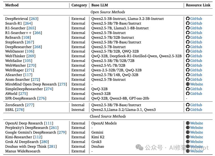
Task: Open citation [273] for MiroMind Open Deep Research
Action: 63,84
